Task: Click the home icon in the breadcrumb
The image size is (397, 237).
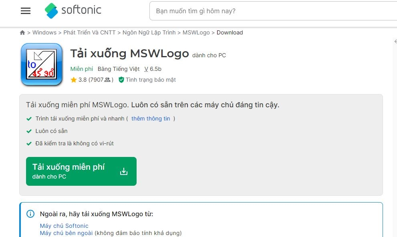Action: click(x=22, y=32)
